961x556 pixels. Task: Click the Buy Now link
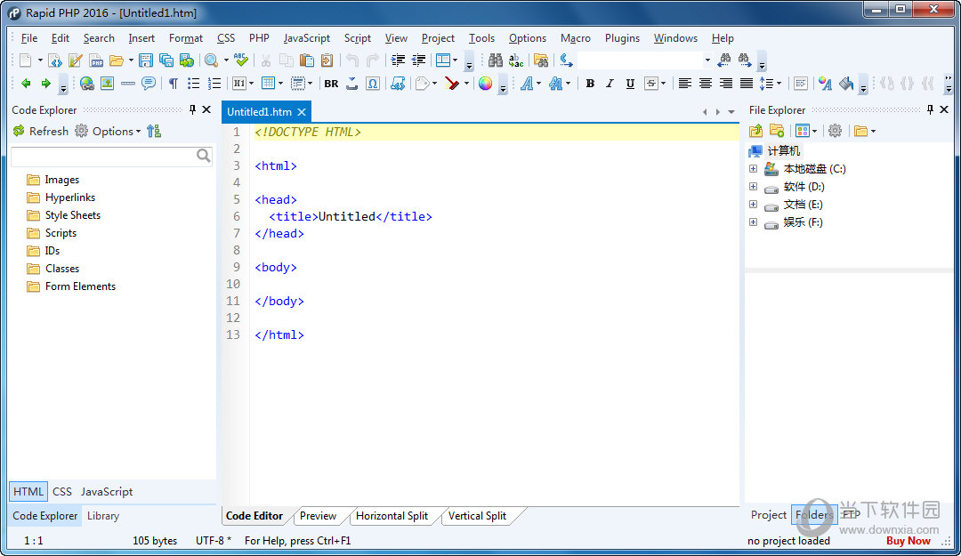tap(909, 541)
